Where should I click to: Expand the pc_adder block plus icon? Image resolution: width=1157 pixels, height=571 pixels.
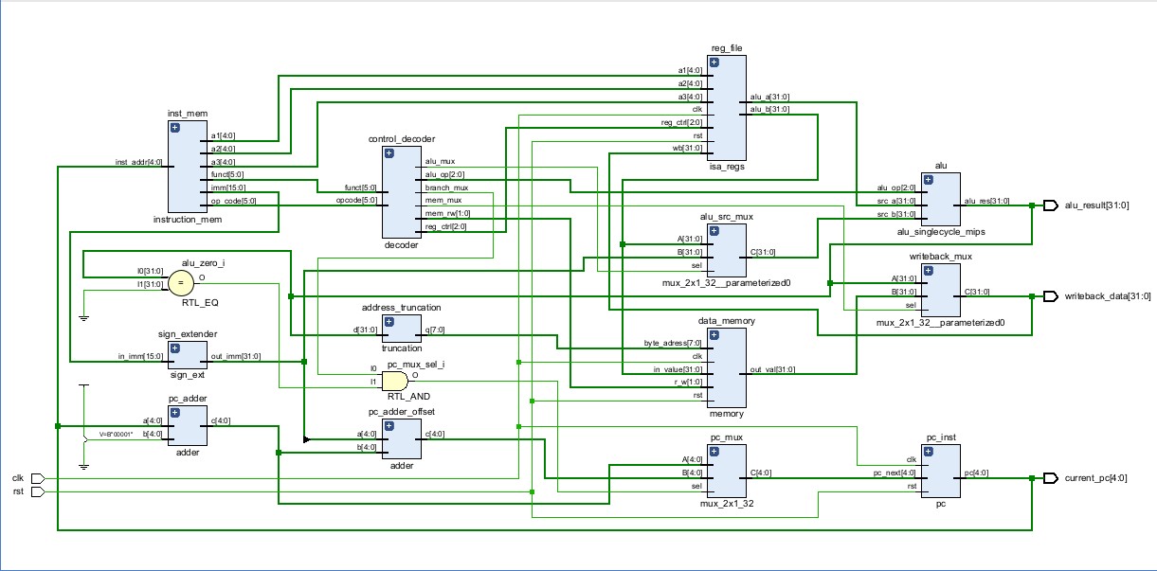tap(174, 413)
